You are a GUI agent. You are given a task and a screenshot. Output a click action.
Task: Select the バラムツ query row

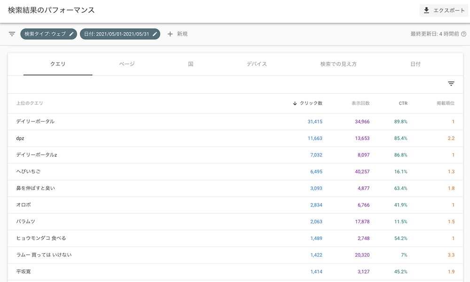tap(235, 222)
